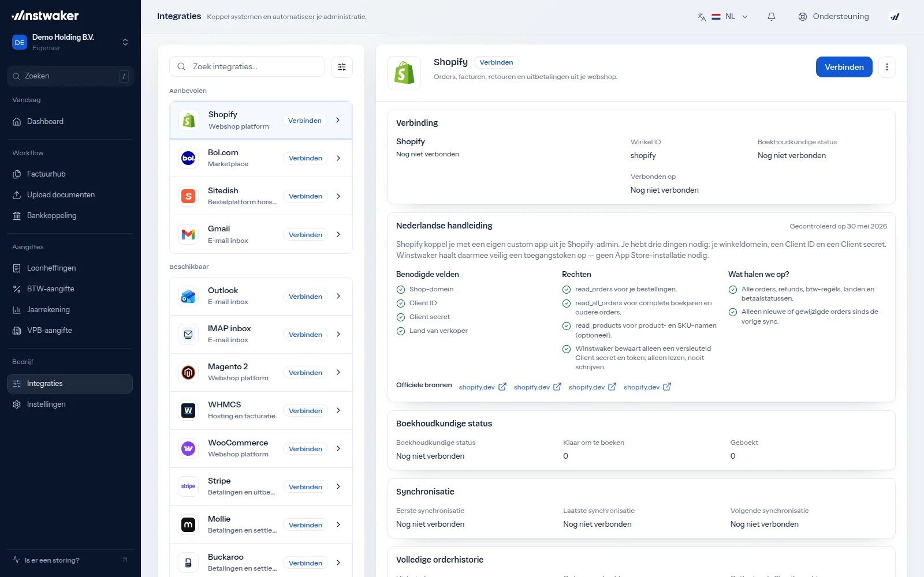Click the 'Client secret' required field text
The width and height of the screenshot is (924, 577).
click(429, 317)
